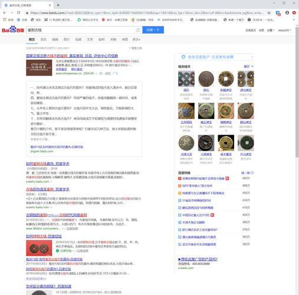The width and height of the screenshot is (299, 295).
Task: Reload the page with refresh icon
Action: click(x=18, y=13)
